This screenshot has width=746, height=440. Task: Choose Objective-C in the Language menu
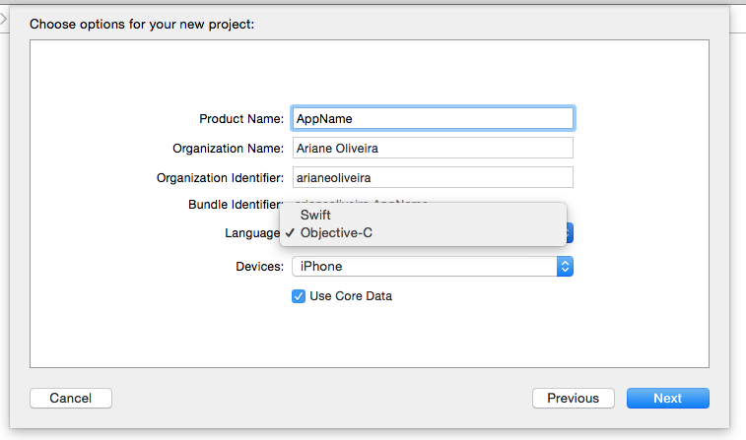pos(336,233)
